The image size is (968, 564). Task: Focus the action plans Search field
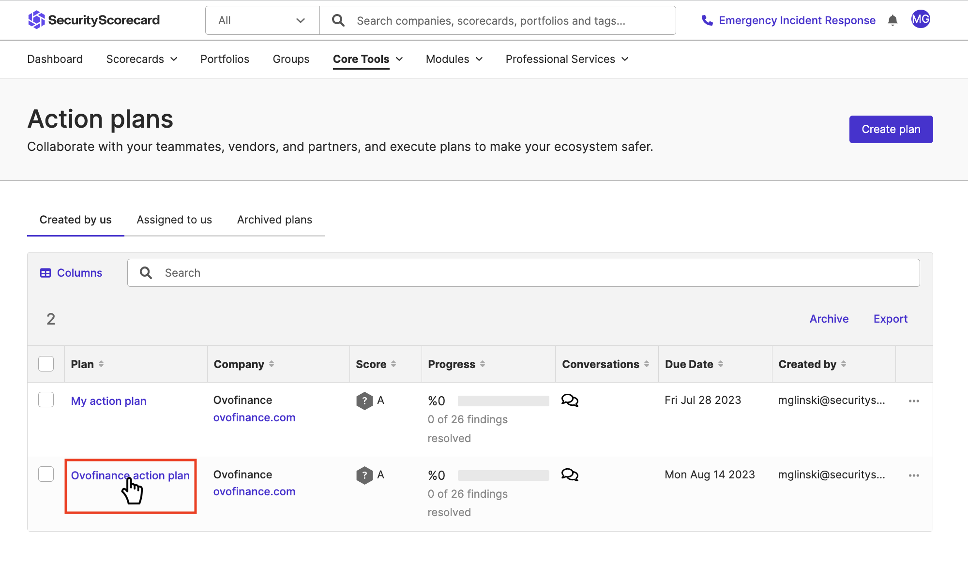tap(524, 273)
